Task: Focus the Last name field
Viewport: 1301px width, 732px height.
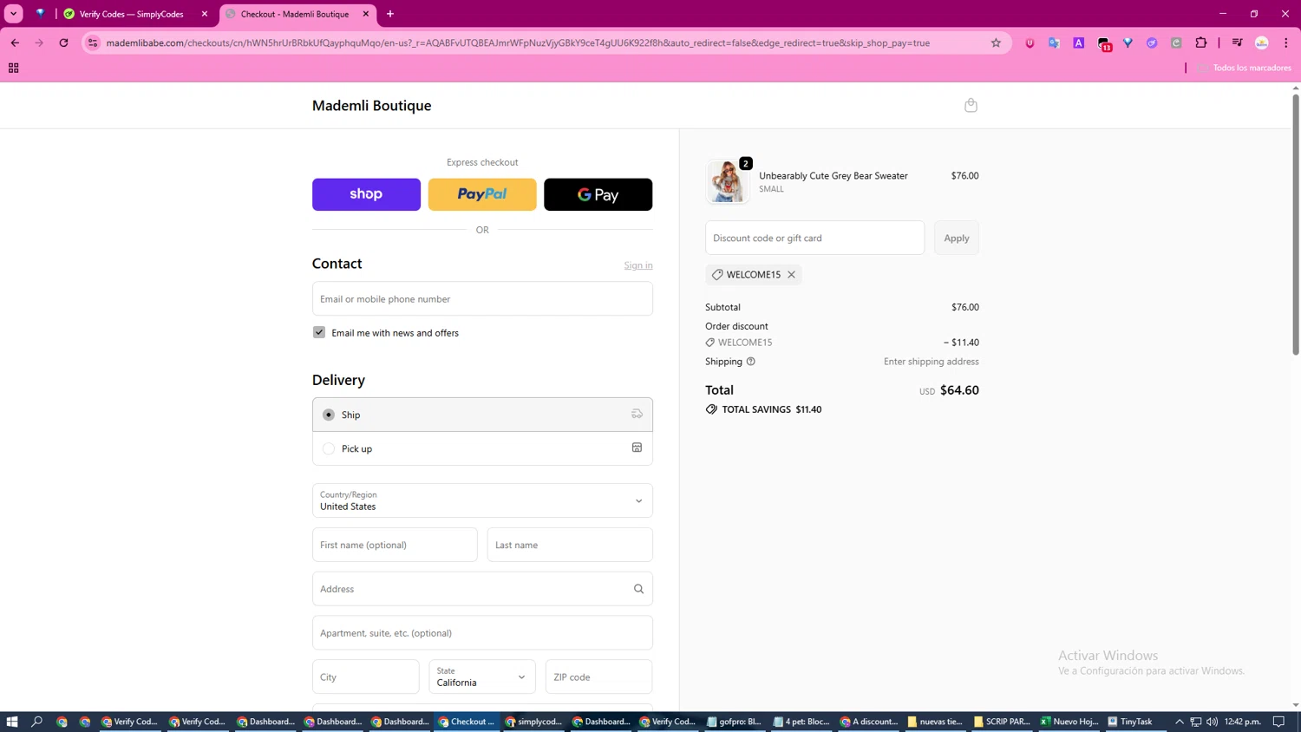Action: click(x=570, y=545)
